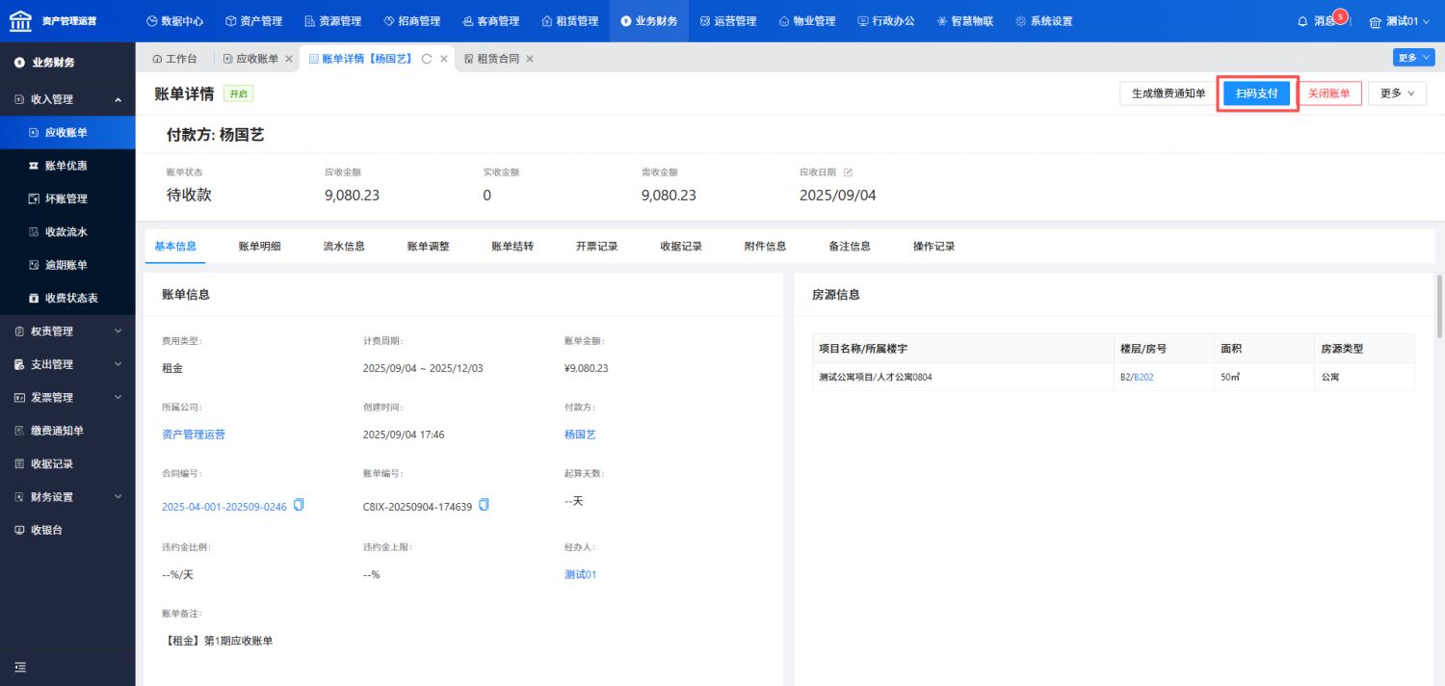Screen dimensions: 1445x686
Task: Click the 关闭账单 button
Action: click(1329, 93)
